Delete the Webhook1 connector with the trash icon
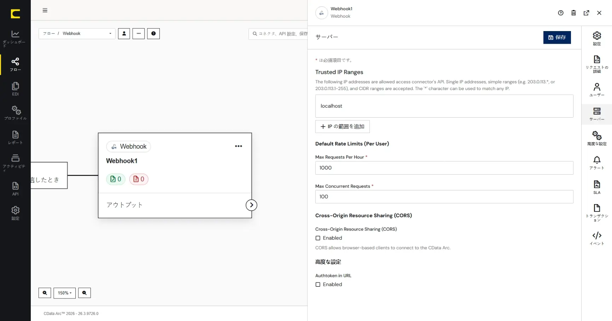 573,13
